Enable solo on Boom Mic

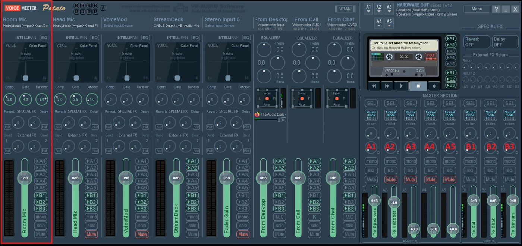click(x=41, y=225)
